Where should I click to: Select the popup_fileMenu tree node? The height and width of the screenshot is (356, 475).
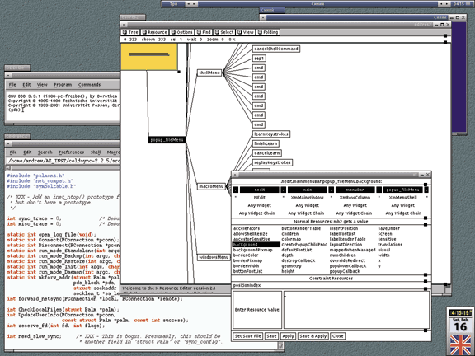(x=167, y=140)
